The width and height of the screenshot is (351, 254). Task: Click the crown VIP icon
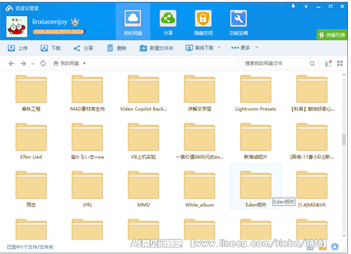(75, 22)
